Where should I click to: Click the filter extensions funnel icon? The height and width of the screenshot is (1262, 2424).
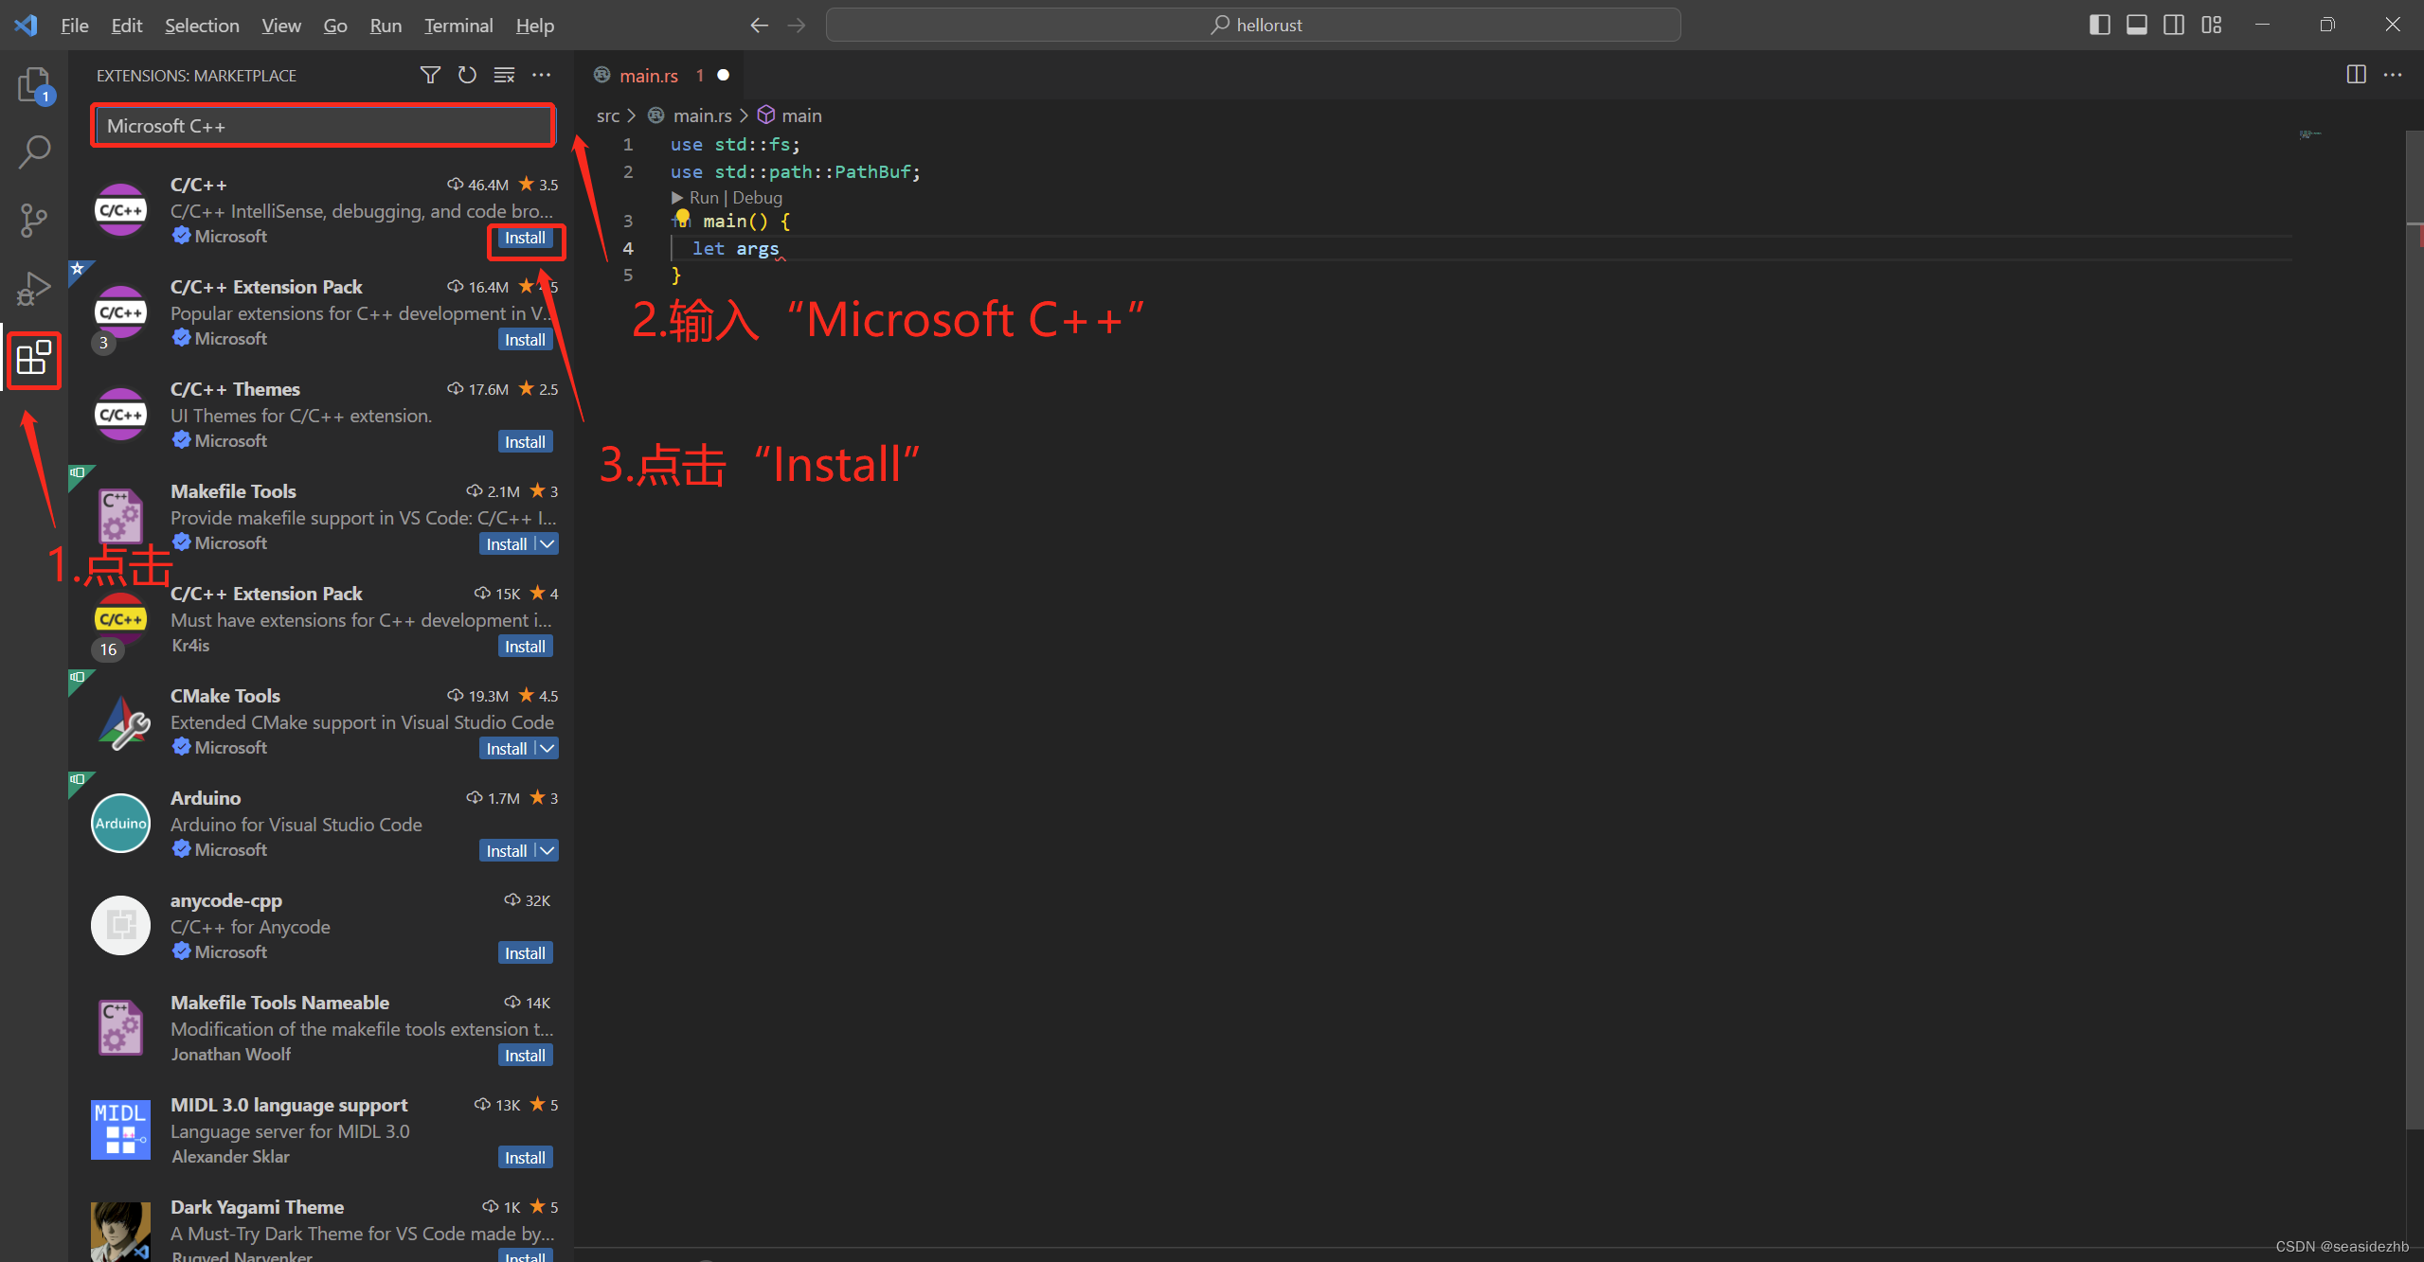pos(430,75)
